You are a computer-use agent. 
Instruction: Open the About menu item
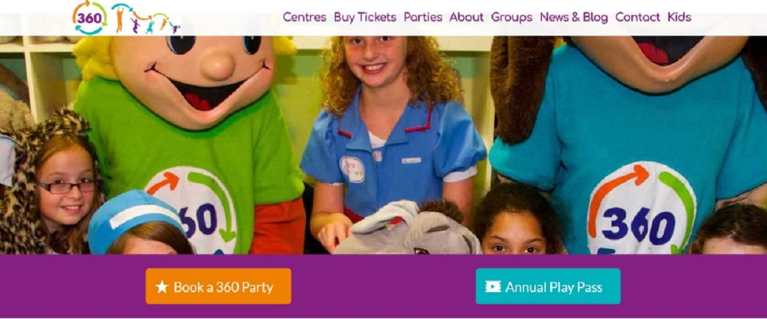[x=467, y=17]
